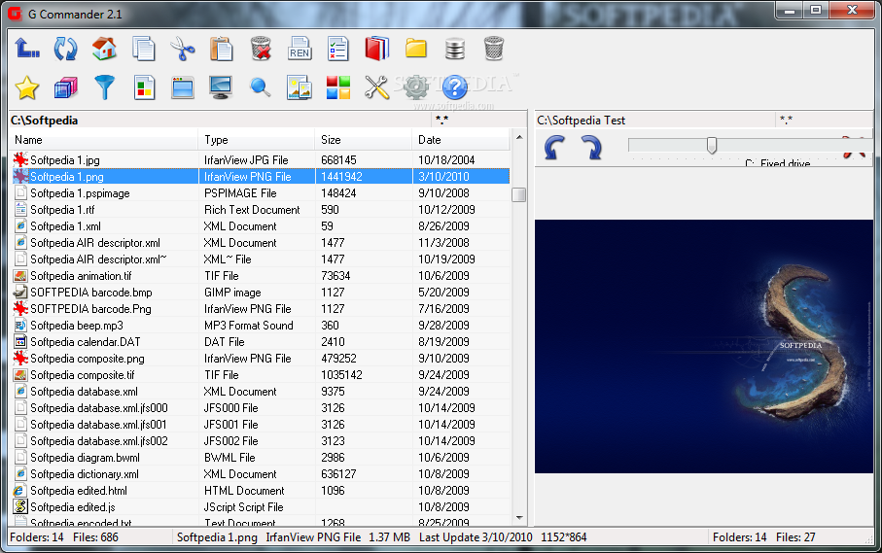Rotate the preview image right
The image size is (882, 553).
tap(591, 148)
